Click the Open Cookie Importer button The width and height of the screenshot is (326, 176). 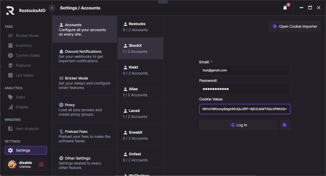(294, 26)
